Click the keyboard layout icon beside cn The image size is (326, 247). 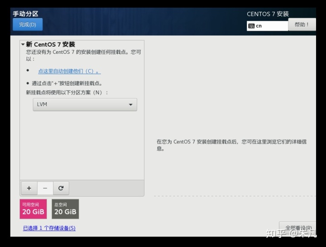[251, 26]
